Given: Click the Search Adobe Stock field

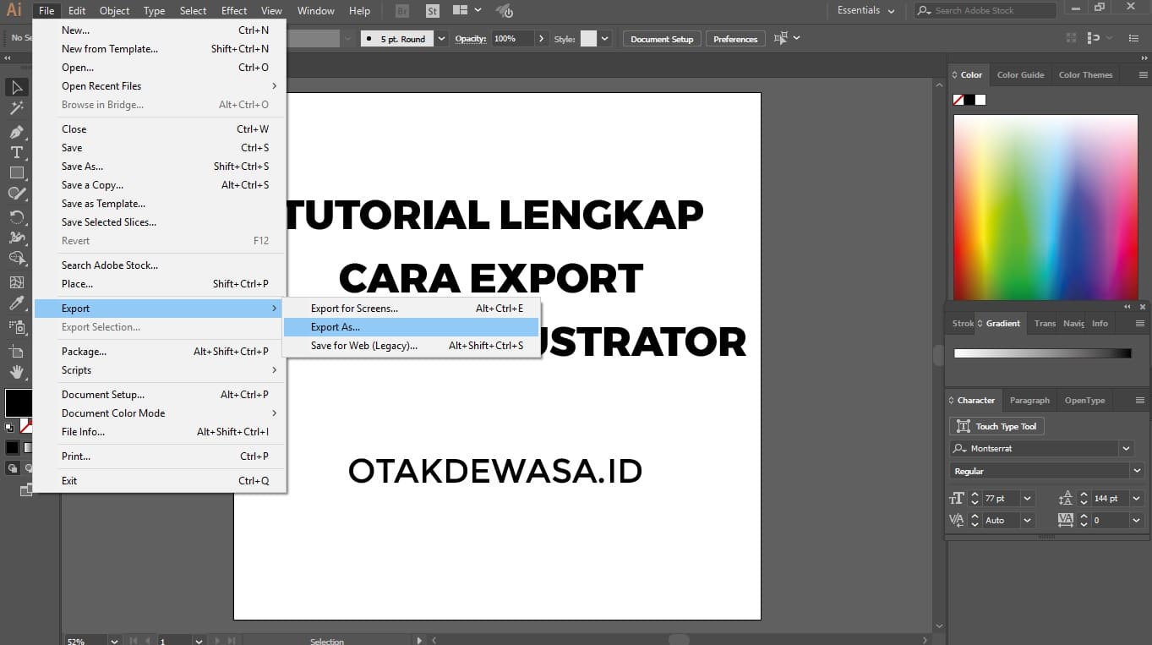Looking at the screenshot, I should tap(985, 10).
